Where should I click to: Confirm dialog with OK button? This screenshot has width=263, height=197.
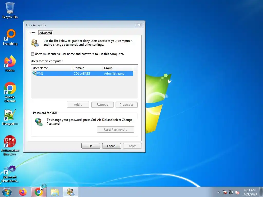91,146
